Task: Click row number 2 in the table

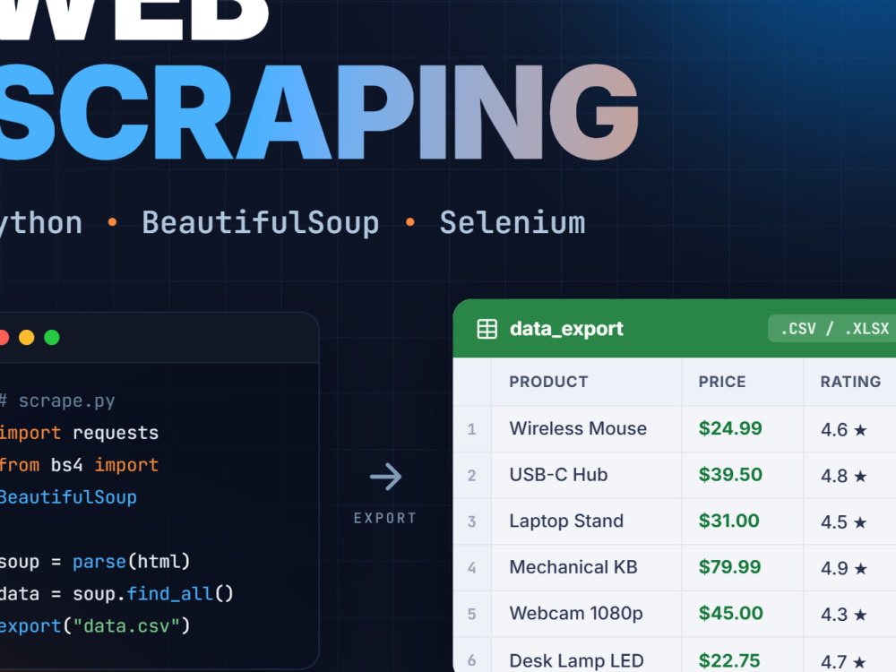Action: click(x=471, y=476)
